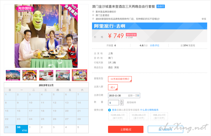The image size is (211, 136).
Task: Click the quantity input field showing 1
Action: [x=113, y=103]
